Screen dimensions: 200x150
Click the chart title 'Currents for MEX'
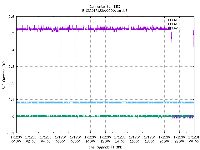105,7
